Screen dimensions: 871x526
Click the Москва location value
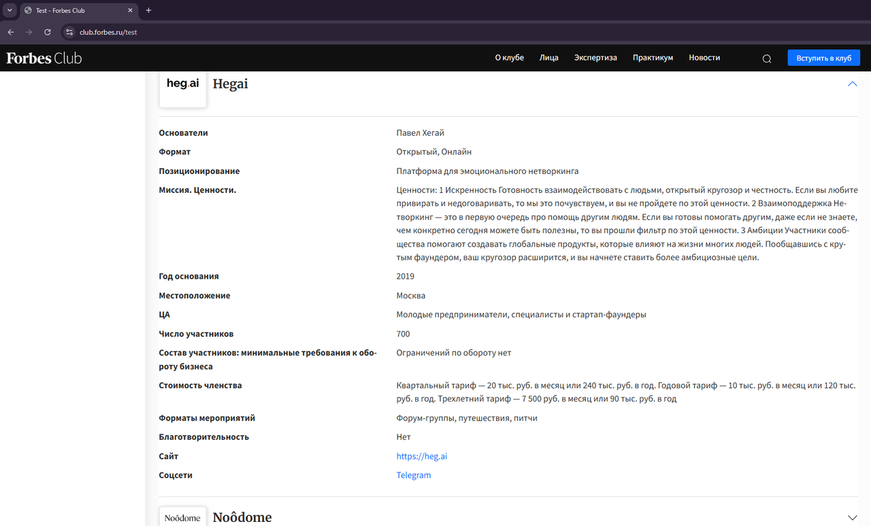point(411,296)
